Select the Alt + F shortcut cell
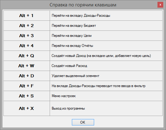166x130 pixels. pyautogui.click(x=26, y=86)
